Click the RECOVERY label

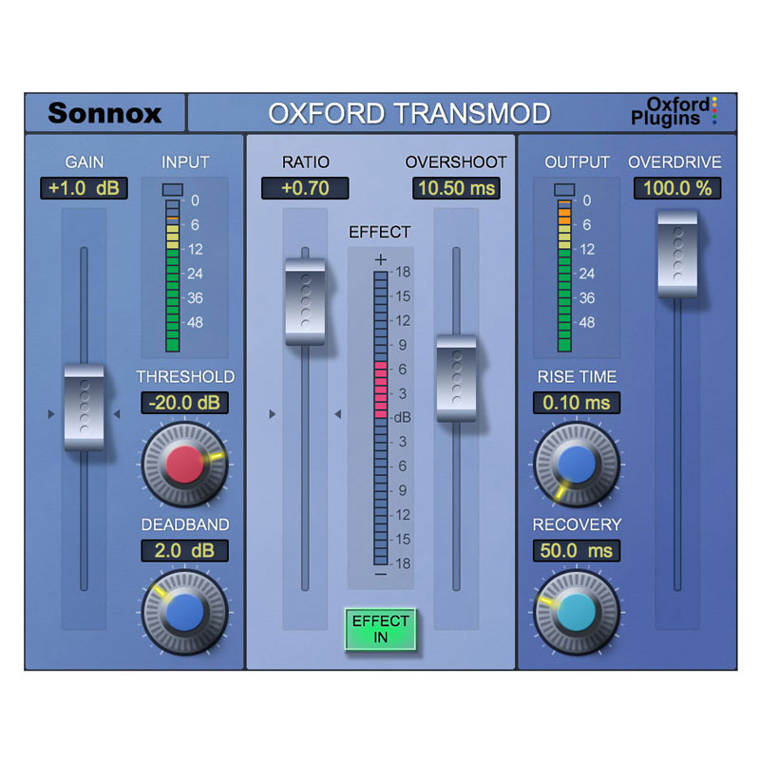click(x=577, y=524)
